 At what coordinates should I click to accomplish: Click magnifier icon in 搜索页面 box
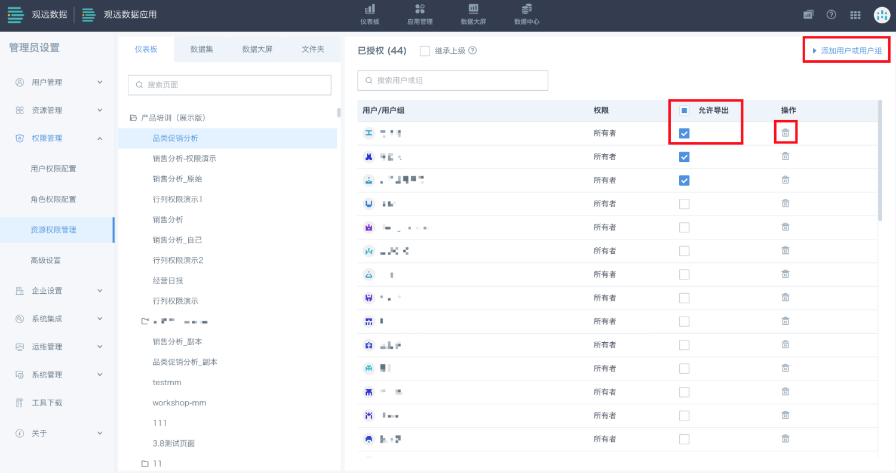139,85
